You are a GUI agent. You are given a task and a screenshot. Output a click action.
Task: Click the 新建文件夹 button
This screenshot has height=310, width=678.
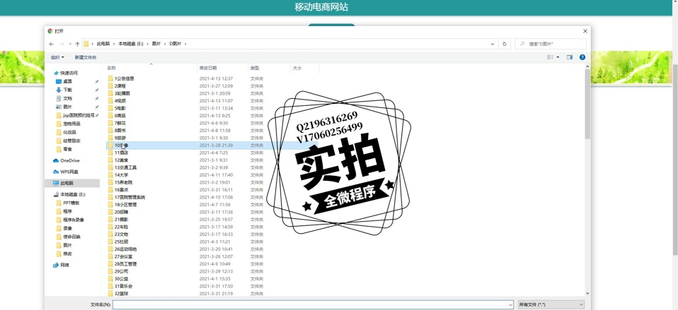tap(86, 57)
